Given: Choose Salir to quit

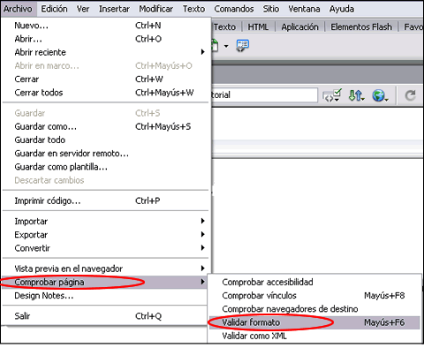Looking at the screenshot, I should 104,316.
